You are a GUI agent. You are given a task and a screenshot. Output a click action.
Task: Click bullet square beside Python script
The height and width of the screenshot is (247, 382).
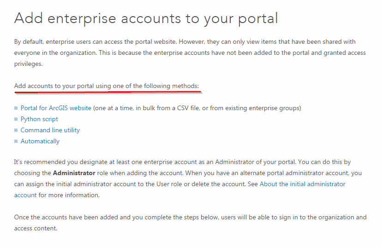(x=16, y=119)
